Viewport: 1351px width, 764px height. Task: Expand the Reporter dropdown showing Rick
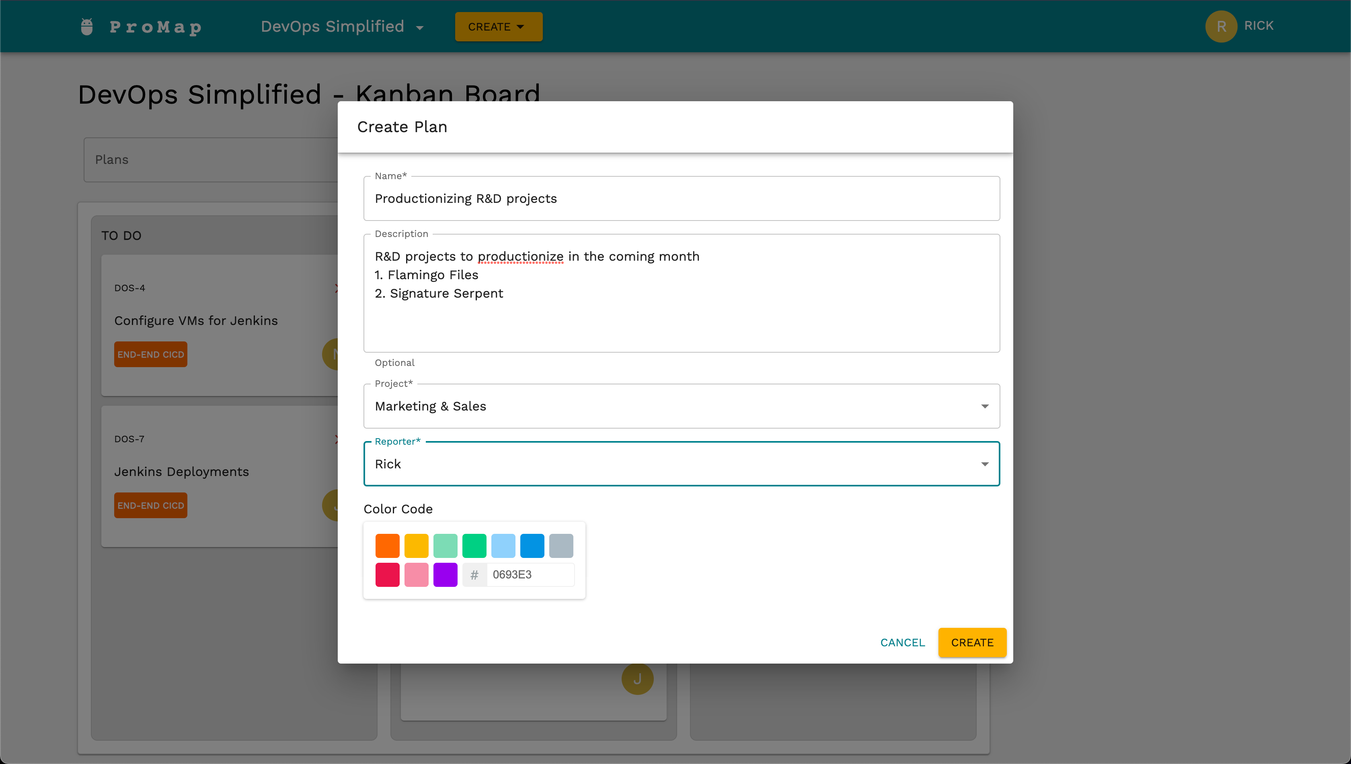pos(681,464)
